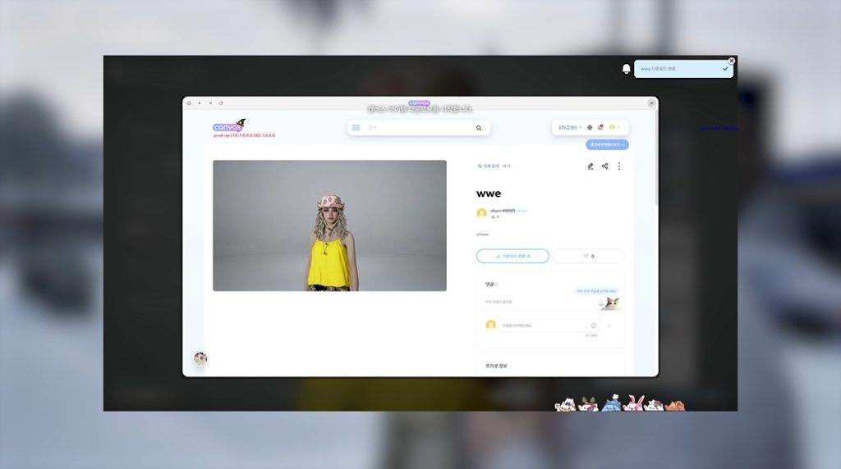
Task: Open the three-dot more options menu
Action: coord(619,166)
